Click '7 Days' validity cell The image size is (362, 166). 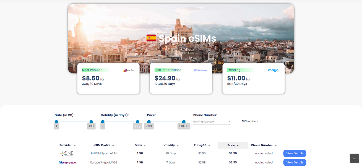[171, 162]
